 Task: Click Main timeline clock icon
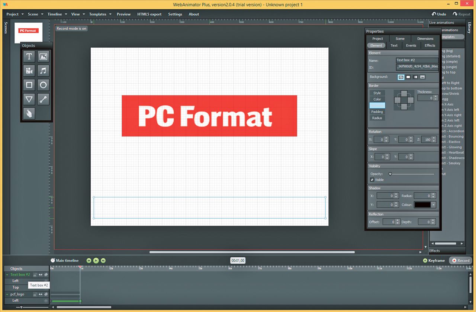[53, 261]
